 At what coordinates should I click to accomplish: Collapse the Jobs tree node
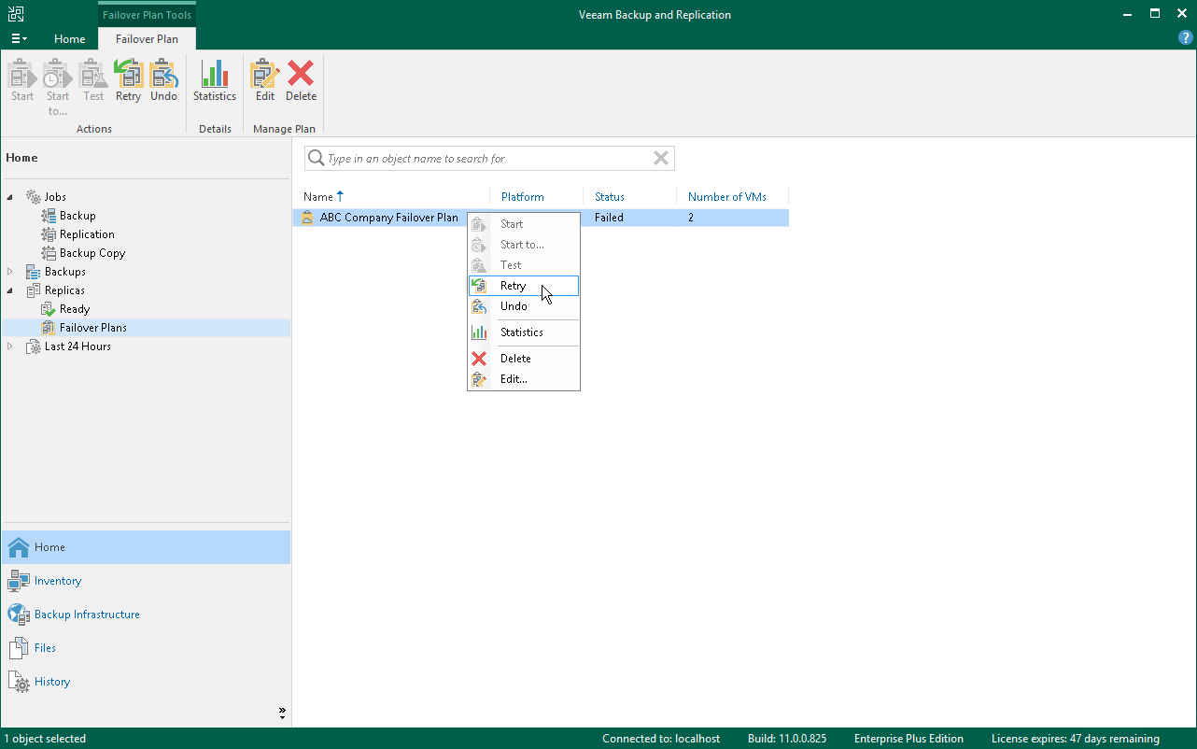[10, 197]
